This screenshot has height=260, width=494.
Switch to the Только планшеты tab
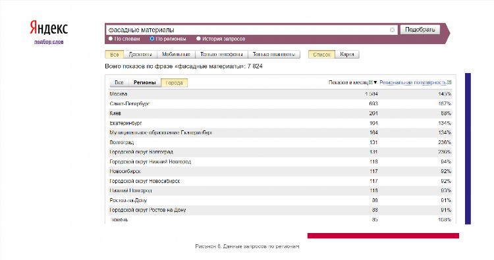tap(274, 55)
